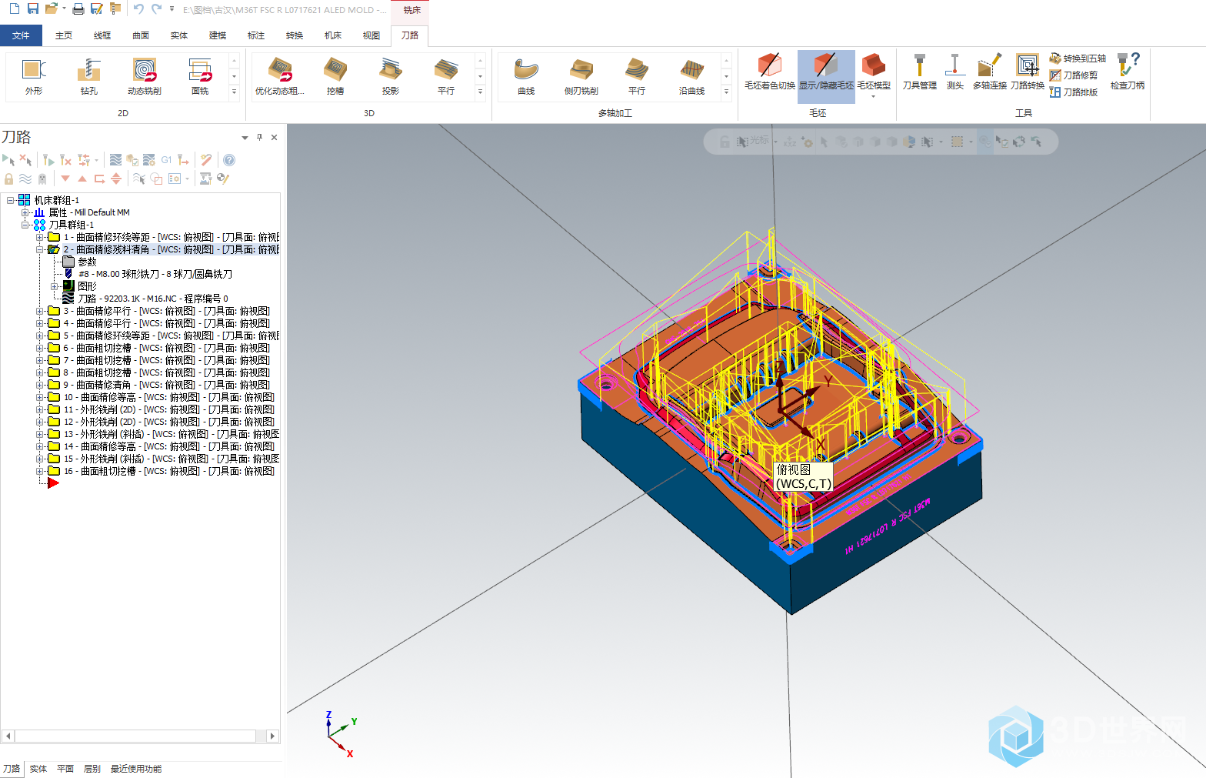Screen dimensions: 1206x778
Task: Select the multiaxis 平行 parallel toolpath
Action: [x=637, y=76]
